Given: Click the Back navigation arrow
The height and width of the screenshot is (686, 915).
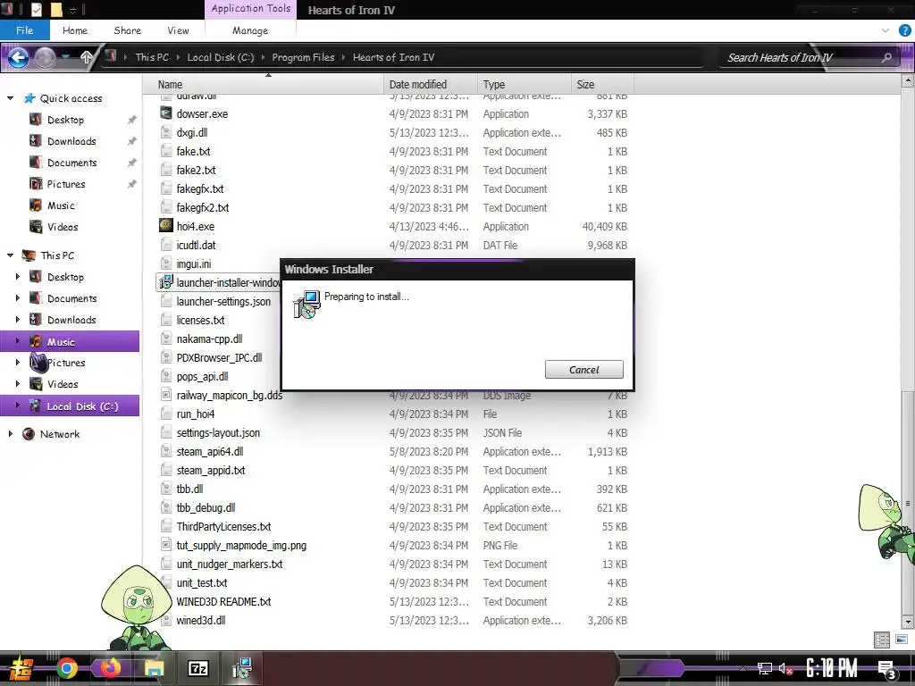Looking at the screenshot, I should coord(18,57).
